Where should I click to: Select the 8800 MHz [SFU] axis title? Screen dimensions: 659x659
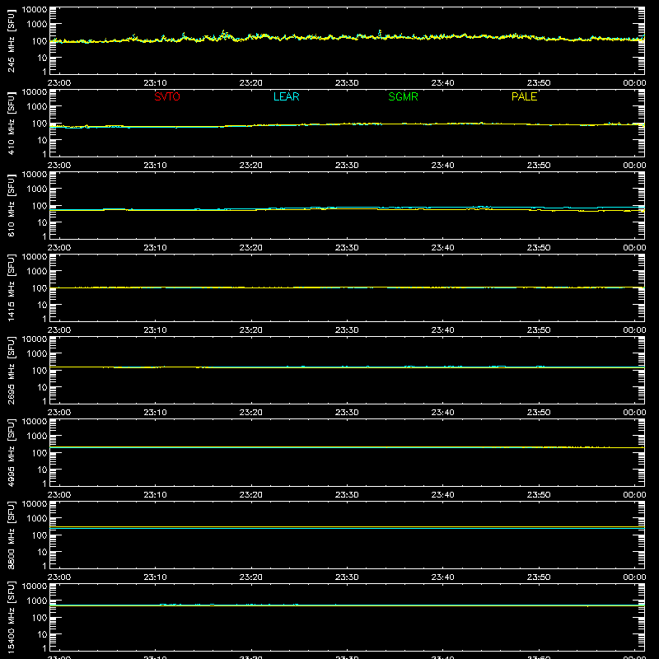[11, 535]
